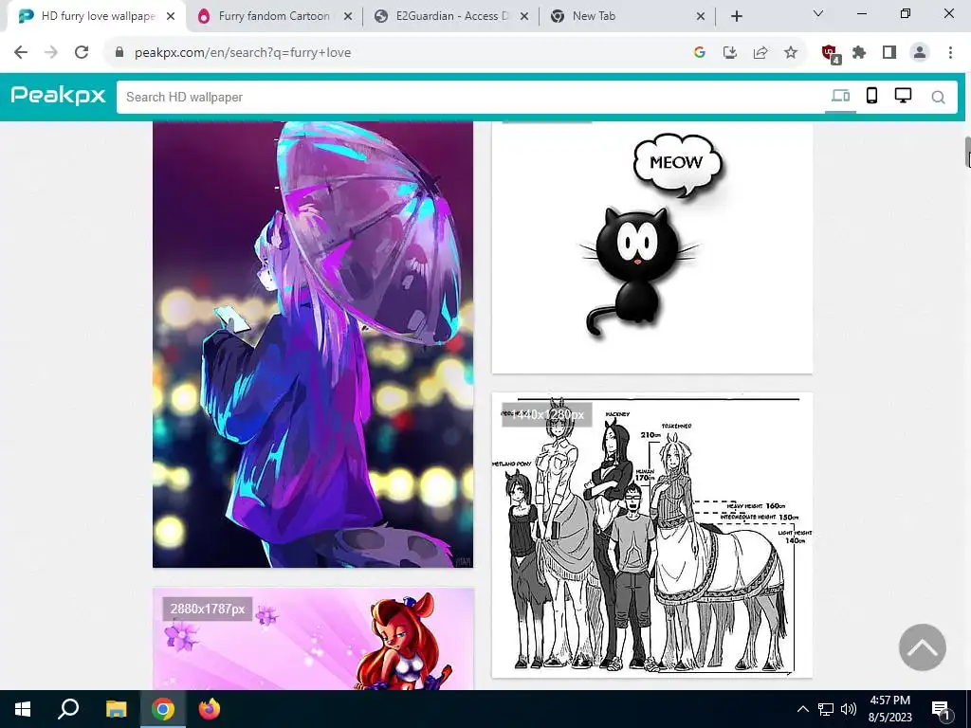
Task: Close the Furry fandom Cartoon tab
Action: [348, 17]
